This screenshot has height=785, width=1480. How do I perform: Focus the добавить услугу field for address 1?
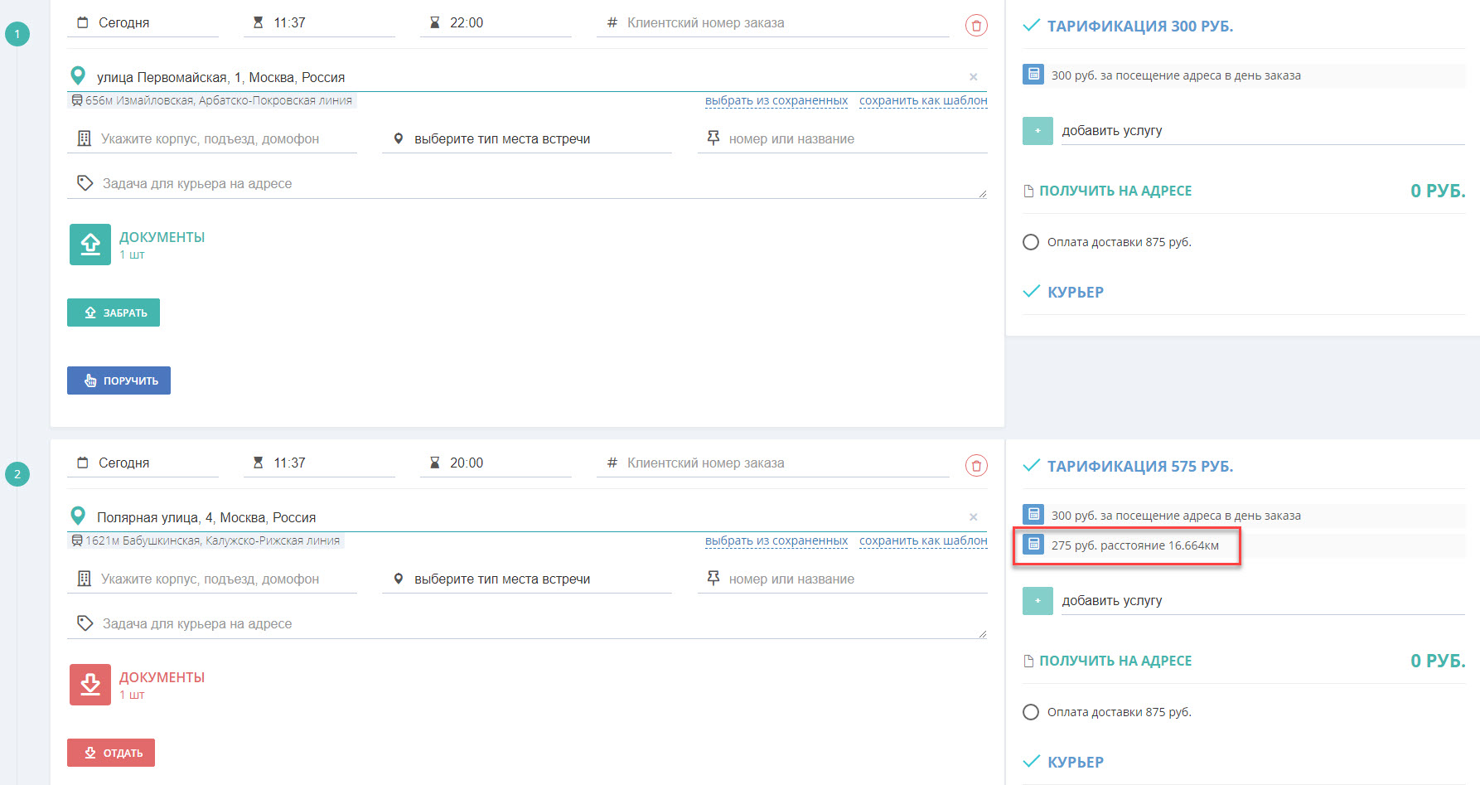(x=1263, y=131)
